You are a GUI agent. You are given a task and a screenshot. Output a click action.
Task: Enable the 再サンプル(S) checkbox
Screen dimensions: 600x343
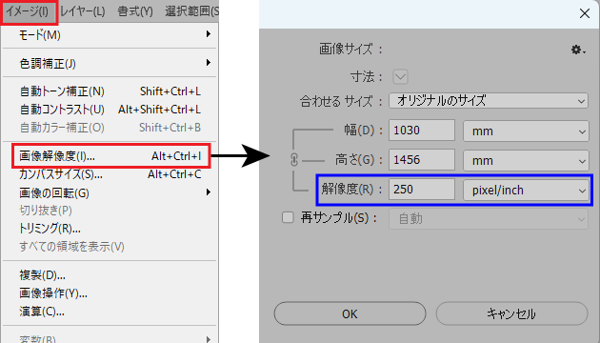[x=288, y=217]
